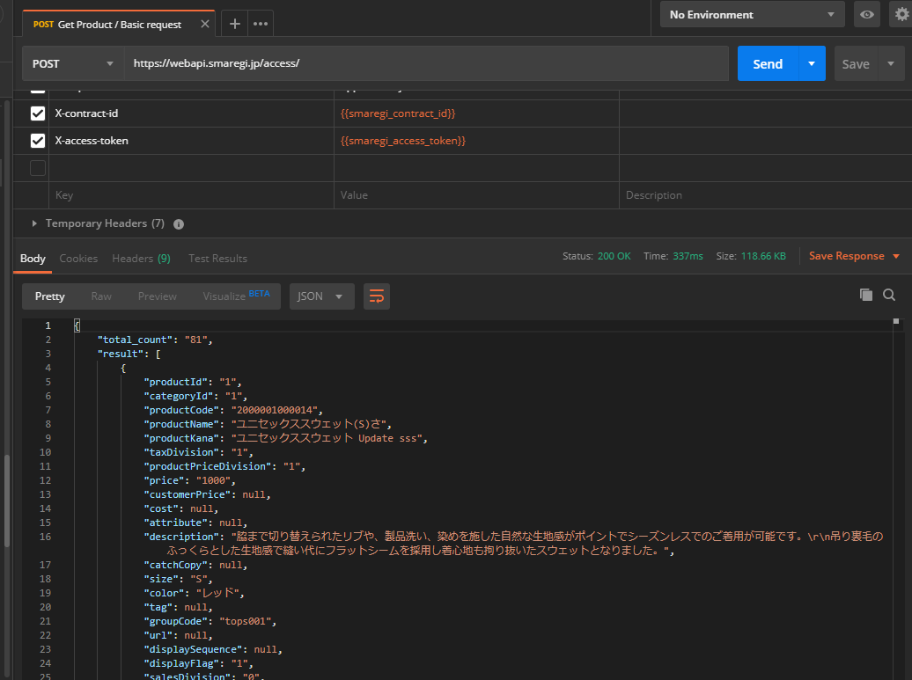Open the Test Results tab
This screenshot has height=680, width=912.
217,258
